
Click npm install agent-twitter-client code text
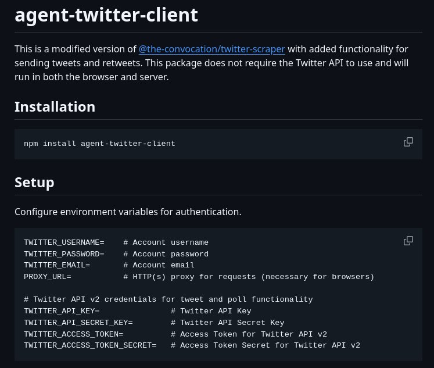coord(99,144)
